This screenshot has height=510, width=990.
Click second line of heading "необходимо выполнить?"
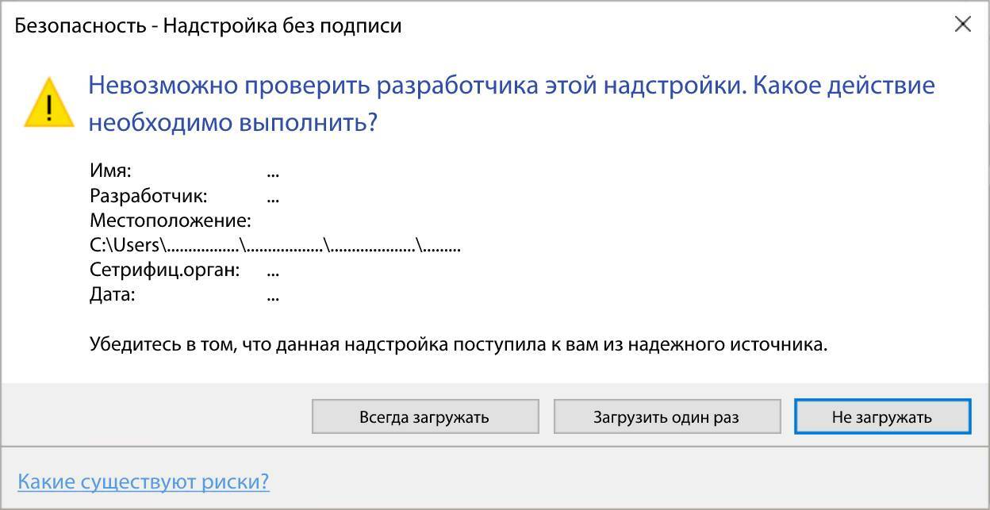(232, 123)
